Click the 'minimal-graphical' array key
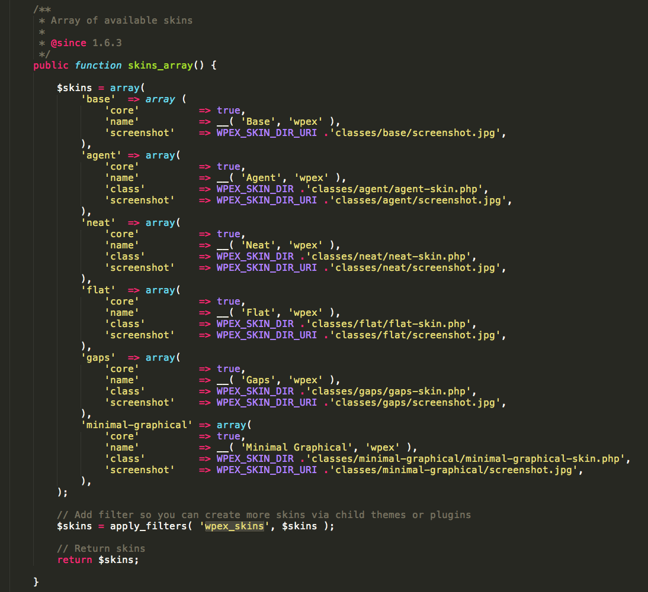 [x=137, y=425]
